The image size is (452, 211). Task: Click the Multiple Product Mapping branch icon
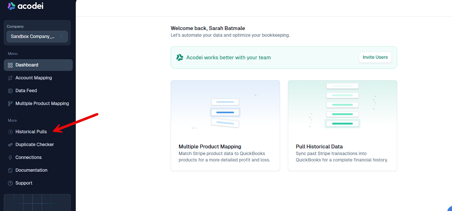[10, 104]
